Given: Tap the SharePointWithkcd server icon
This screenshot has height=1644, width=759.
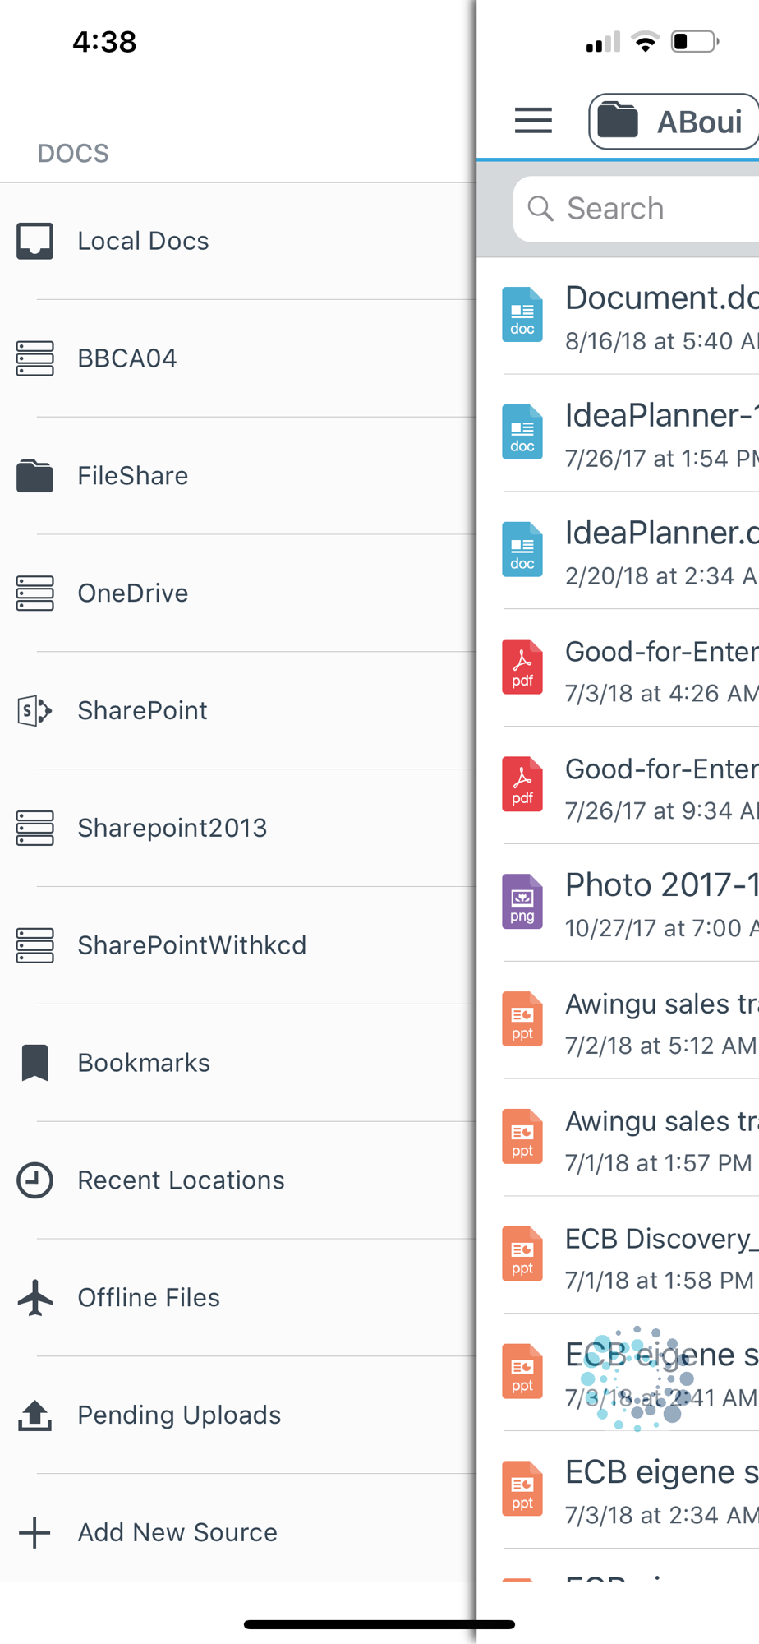Looking at the screenshot, I should pyautogui.click(x=35, y=945).
